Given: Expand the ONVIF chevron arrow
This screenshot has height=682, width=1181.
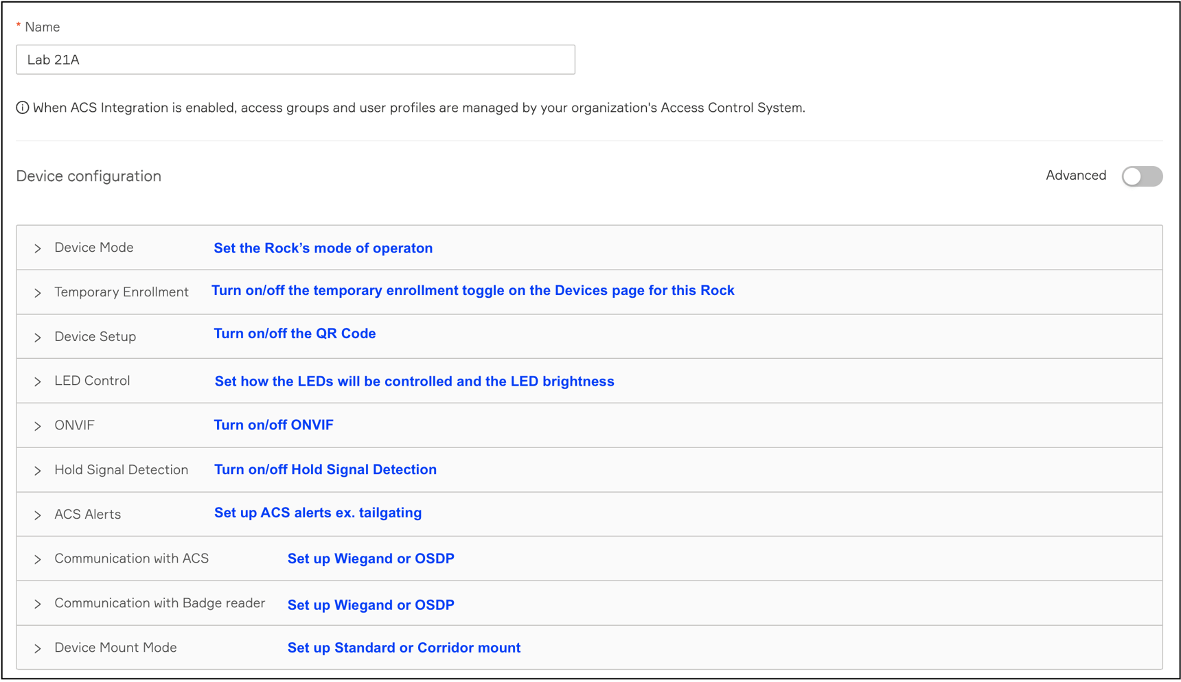Looking at the screenshot, I should [x=38, y=426].
